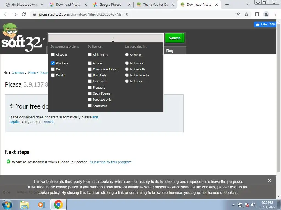Check the Open Source checkbox
The image size is (281, 210).
pos(90,94)
